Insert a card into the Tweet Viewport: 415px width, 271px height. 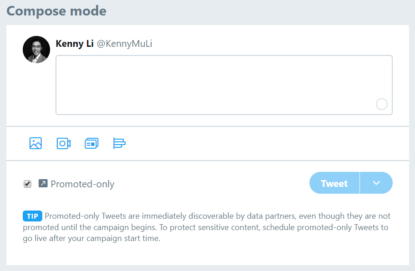click(91, 143)
